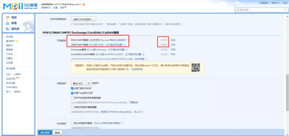Click 保存更改 button

tap(45, 133)
